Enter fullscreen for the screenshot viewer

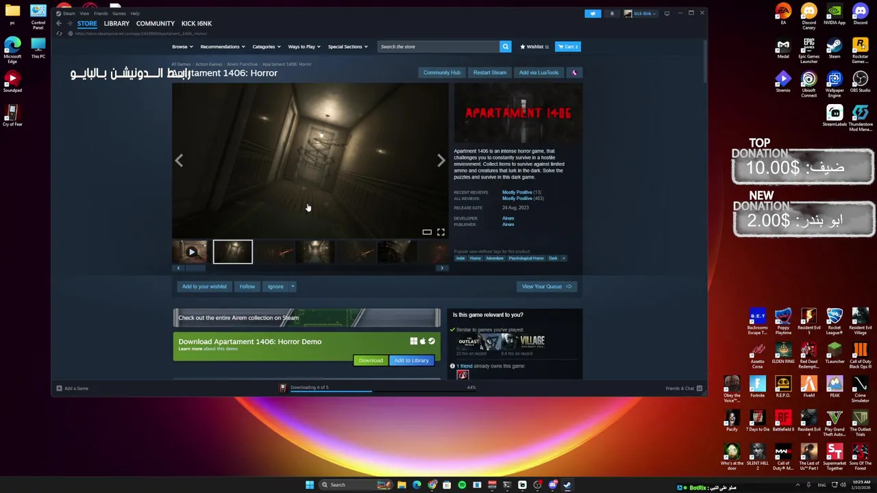(441, 232)
